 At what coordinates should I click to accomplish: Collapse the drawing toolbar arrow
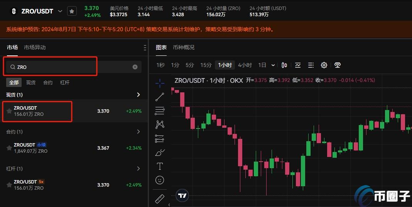click(x=169, y=205)
